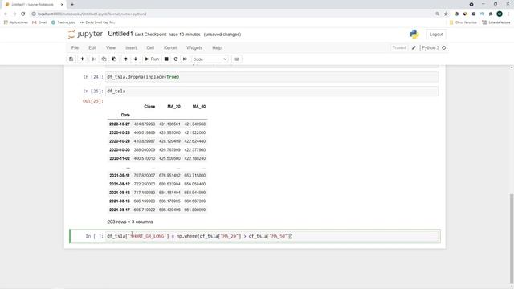Reload the page in browser
This screenshot has height=289, width=514.
23,14
